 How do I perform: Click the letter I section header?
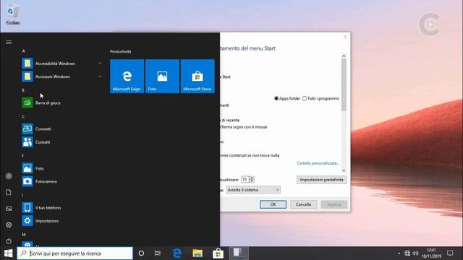(22, 195)
